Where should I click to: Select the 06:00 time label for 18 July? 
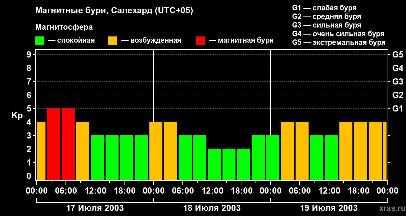click(x=183, y=191)
